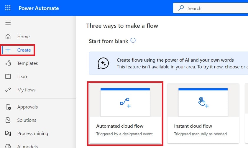Click the AI chat sparkle icon
The image size is (248, 148).
(103, 63)
